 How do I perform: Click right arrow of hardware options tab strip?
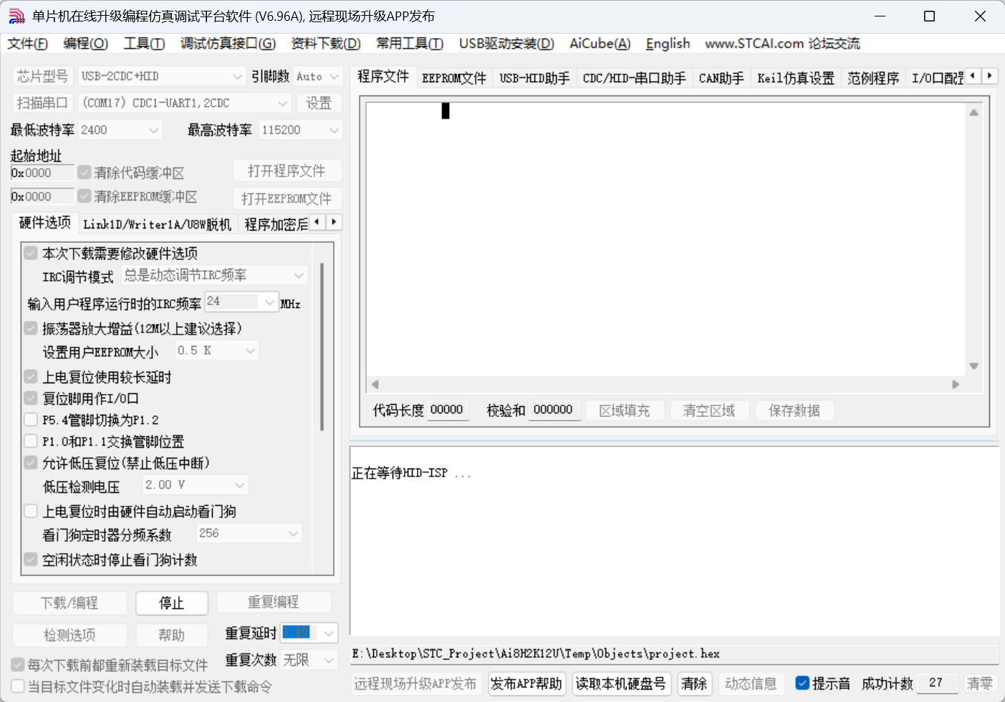pyautogui.click(x=334, y=222)
